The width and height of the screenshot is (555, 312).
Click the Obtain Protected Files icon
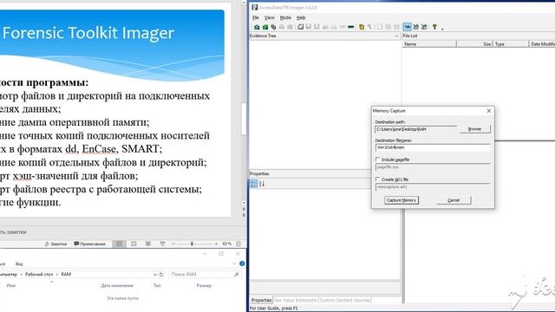362,27
